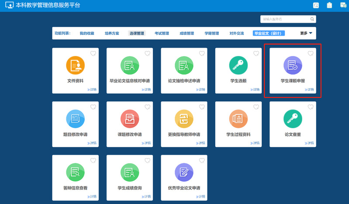Viewport: 349px width, 204px height.
Task: Toggle favorite heart on 答辩信息查看 card
Action: [93, 160]
